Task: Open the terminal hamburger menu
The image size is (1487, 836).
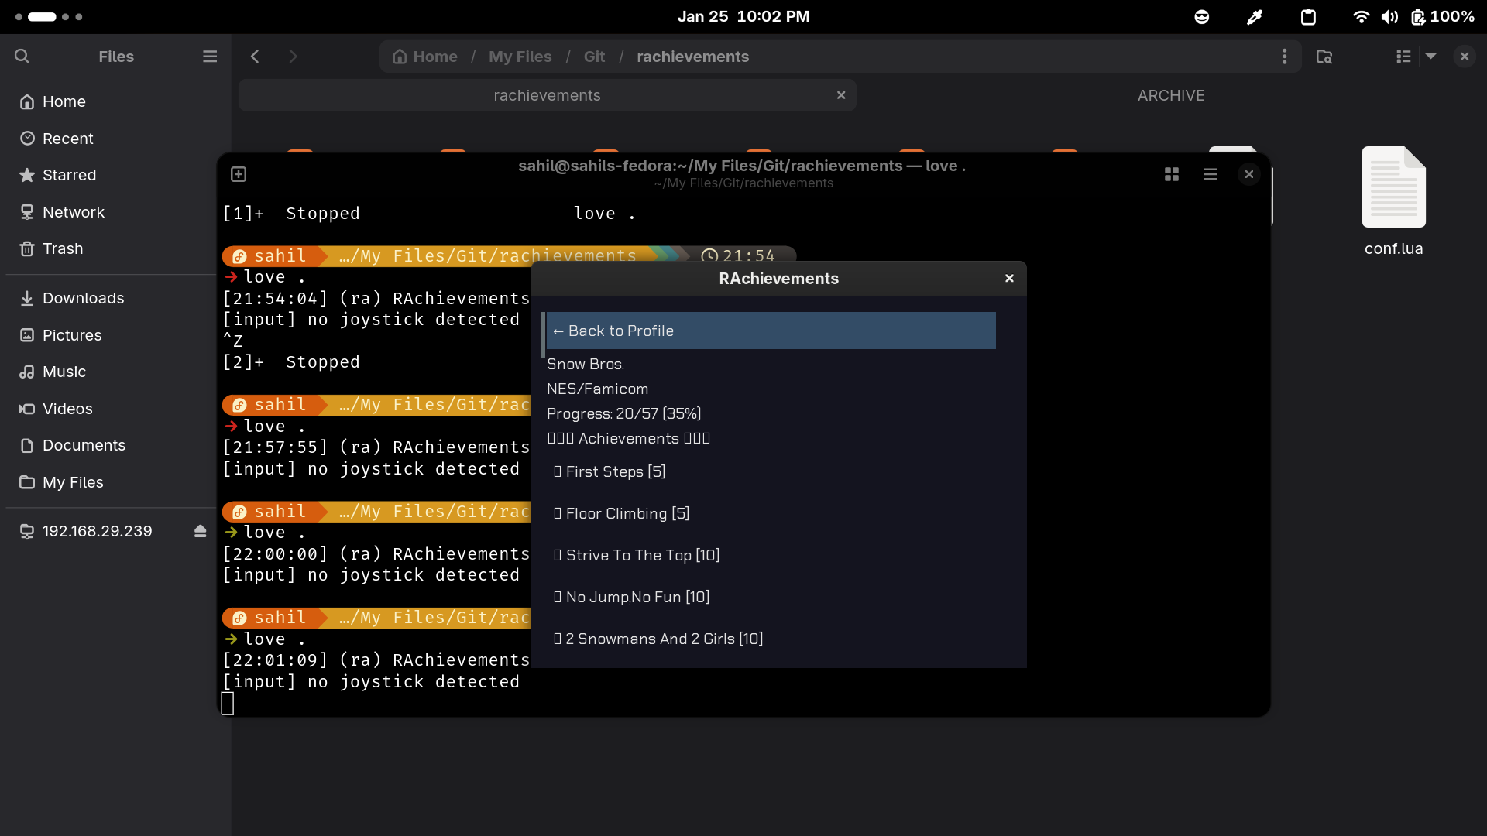Action: (1211, 174)
